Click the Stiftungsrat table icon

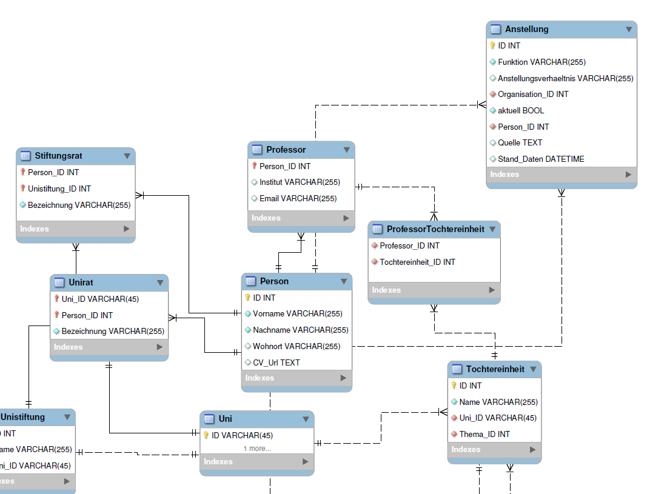(x=25, y=156)
